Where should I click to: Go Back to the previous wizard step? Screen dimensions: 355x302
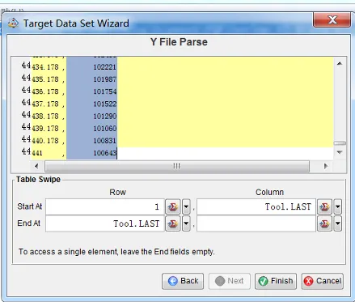click(183, 281)
